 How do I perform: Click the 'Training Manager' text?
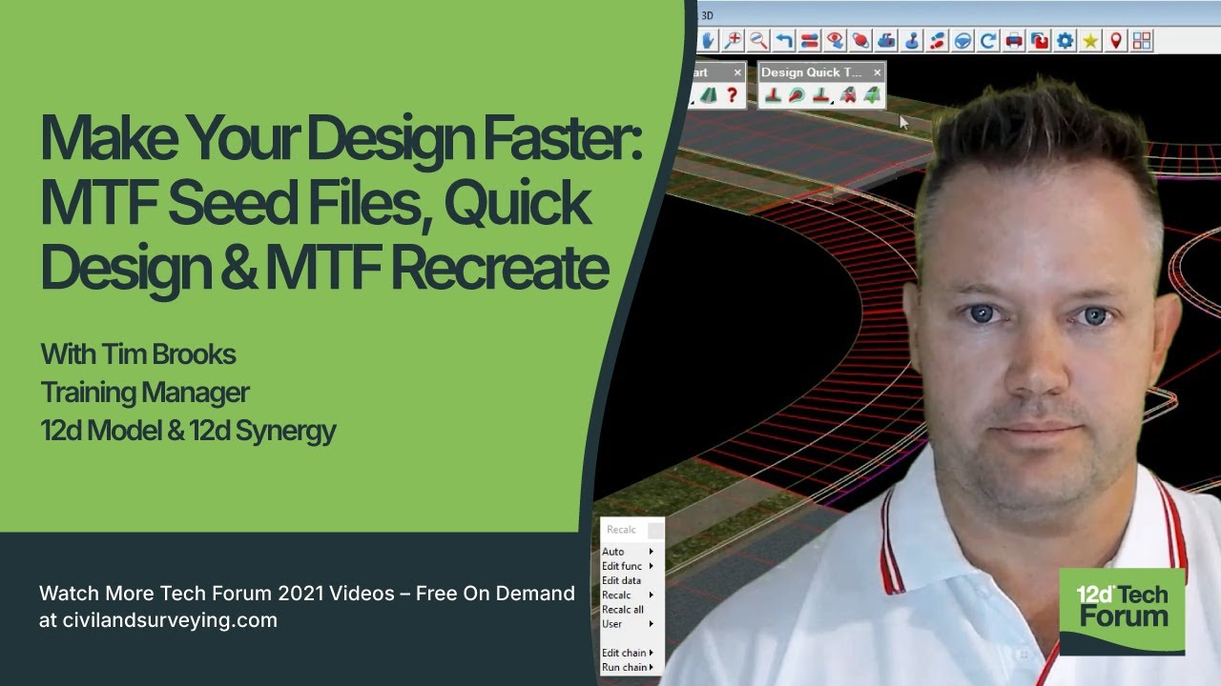[145, 393]
